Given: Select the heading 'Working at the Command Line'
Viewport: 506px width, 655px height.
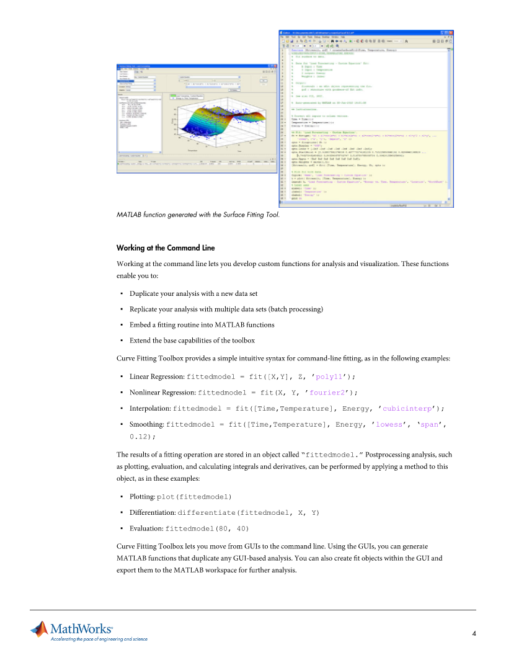Looking at the screenshot, I should (166, 247).
